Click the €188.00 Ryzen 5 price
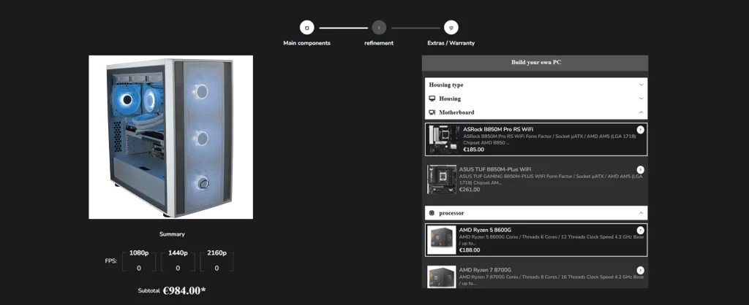 [x=470, y=250]
